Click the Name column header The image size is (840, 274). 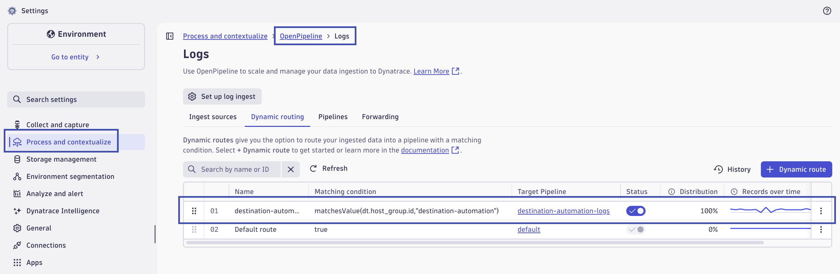244,192
